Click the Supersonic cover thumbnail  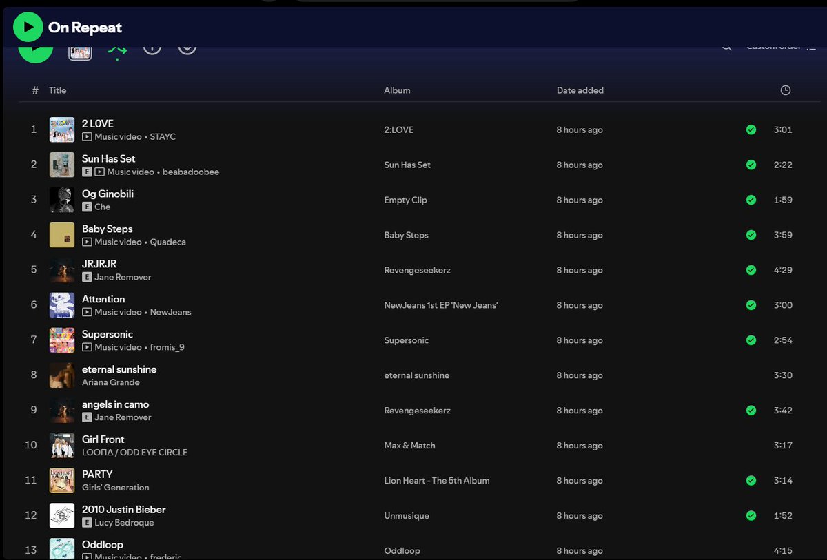[62, 340]
